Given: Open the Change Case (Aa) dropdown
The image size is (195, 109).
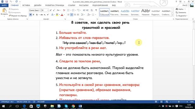Looking at the screenshot, I should pos(59,10).
